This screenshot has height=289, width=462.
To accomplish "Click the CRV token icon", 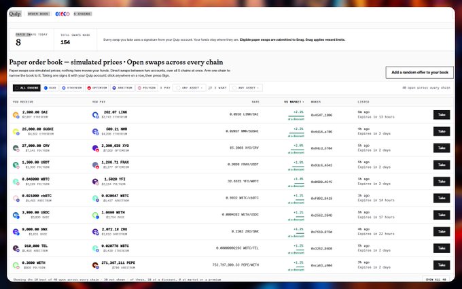I will (x=16, y=148).
